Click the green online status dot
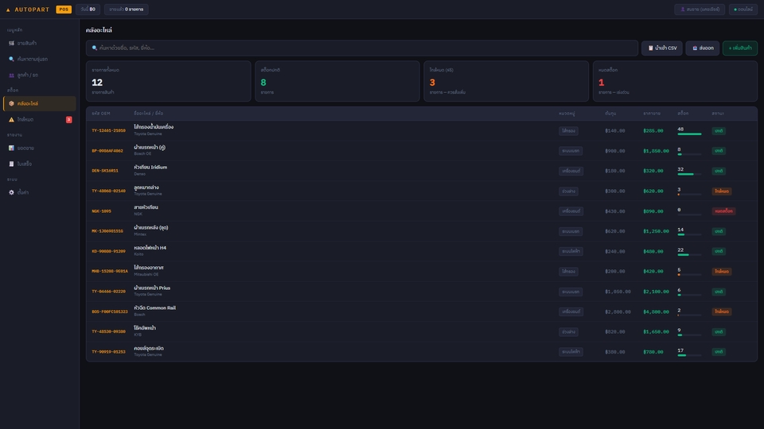 (x=735, y=10)
